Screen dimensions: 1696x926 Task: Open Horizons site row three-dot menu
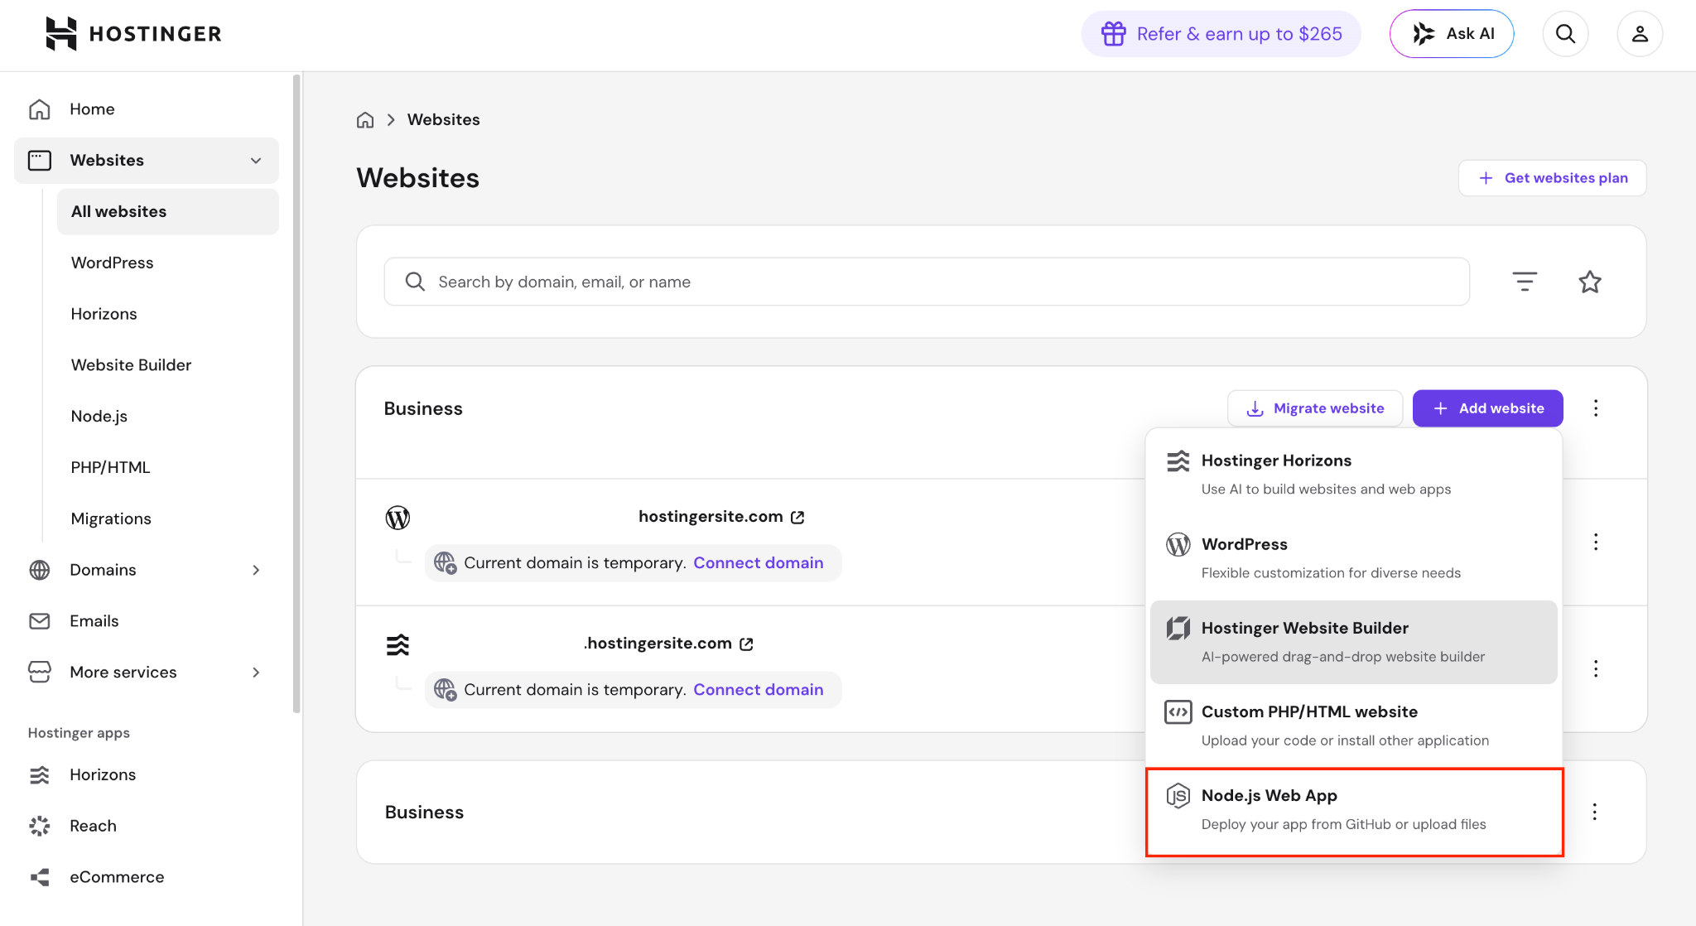tap(1596, 669)
